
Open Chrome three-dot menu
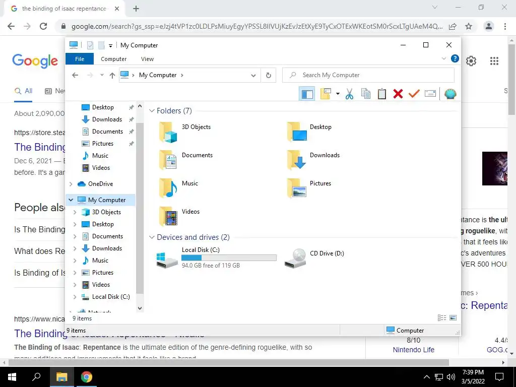tap(505, 26)
